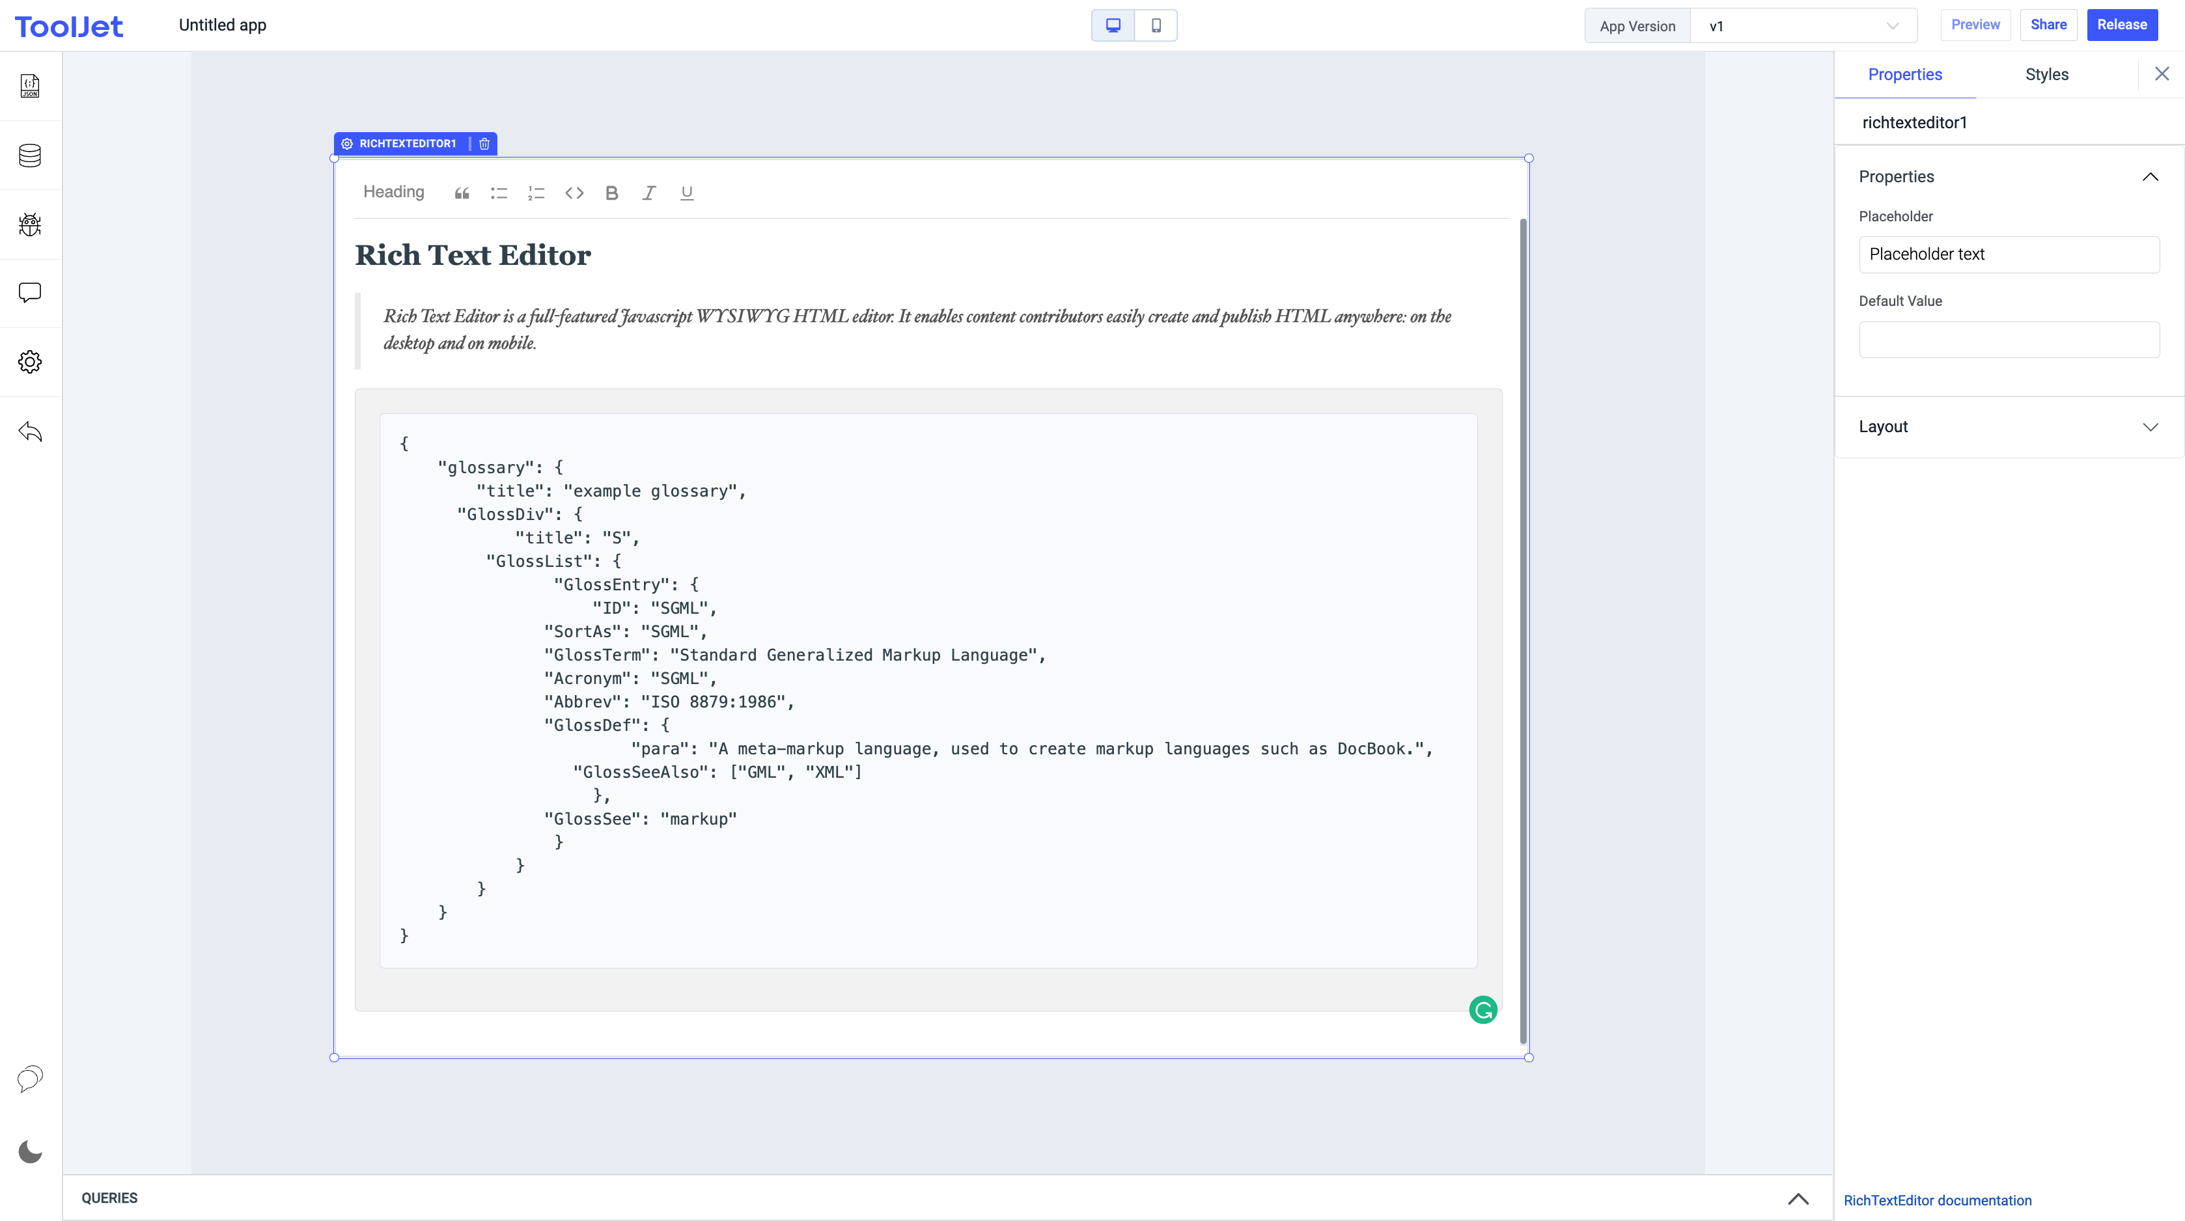Expand the Queries panel chevron
This screenshot has width=2185, height=1221.
(1798, 1198)
